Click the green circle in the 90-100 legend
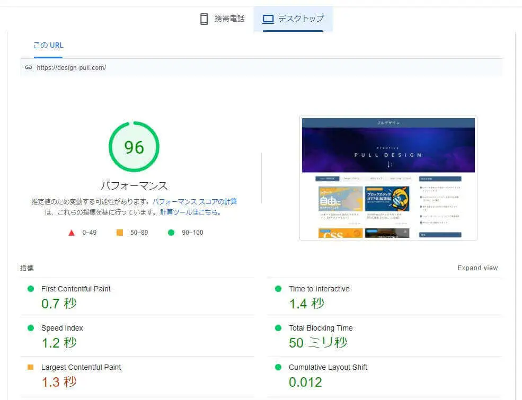Viewport: 522px width, 400px height. click(x=170, y=232)
